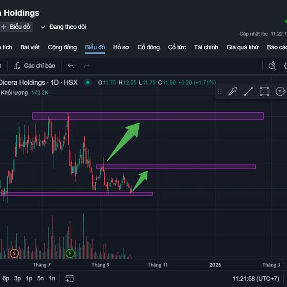Screen dimensions: 287x287
Task: Select the circle drawing tool
Action: [280, 91]
